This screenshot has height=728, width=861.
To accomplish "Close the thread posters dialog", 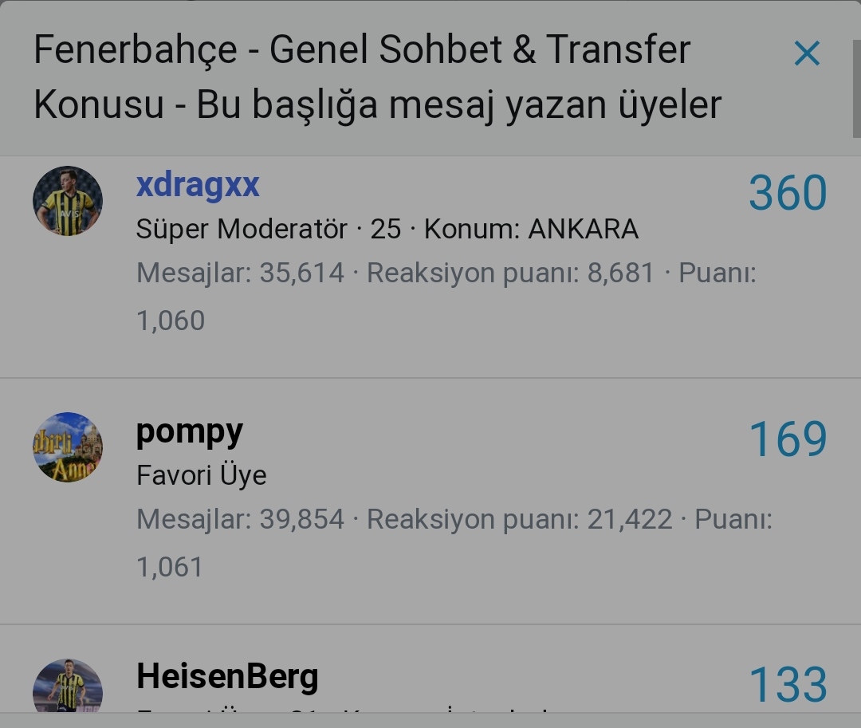I will [807, 54].
